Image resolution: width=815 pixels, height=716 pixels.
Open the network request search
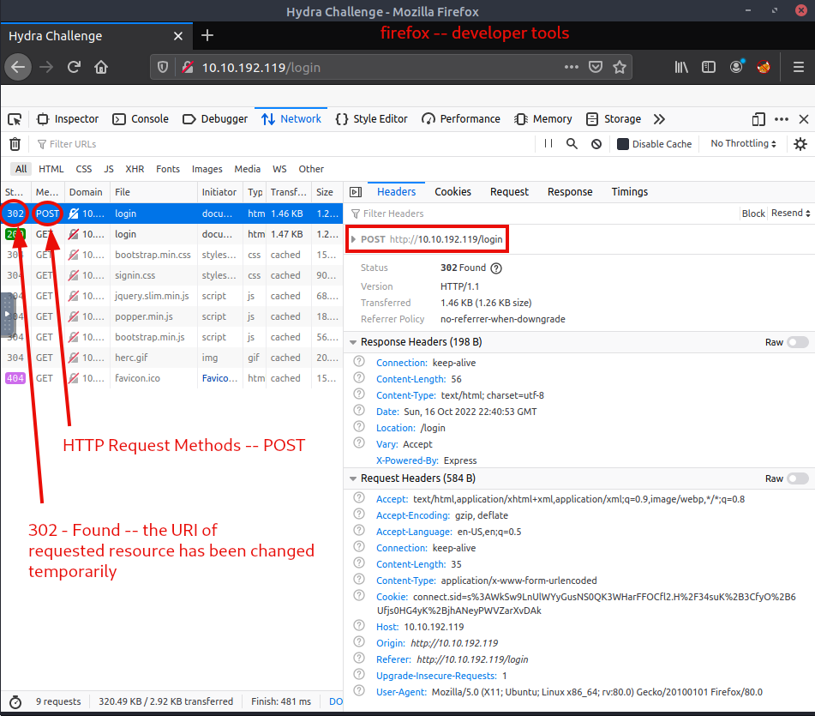(572, 144)
